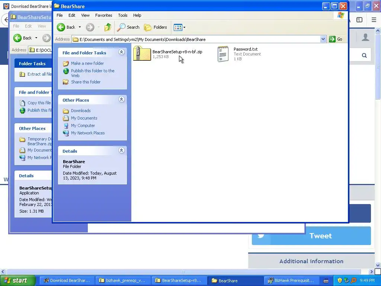The width and height of the screenshot is (381, 286).
Task: Click the Password.txt file name
Action: [246, 49]
